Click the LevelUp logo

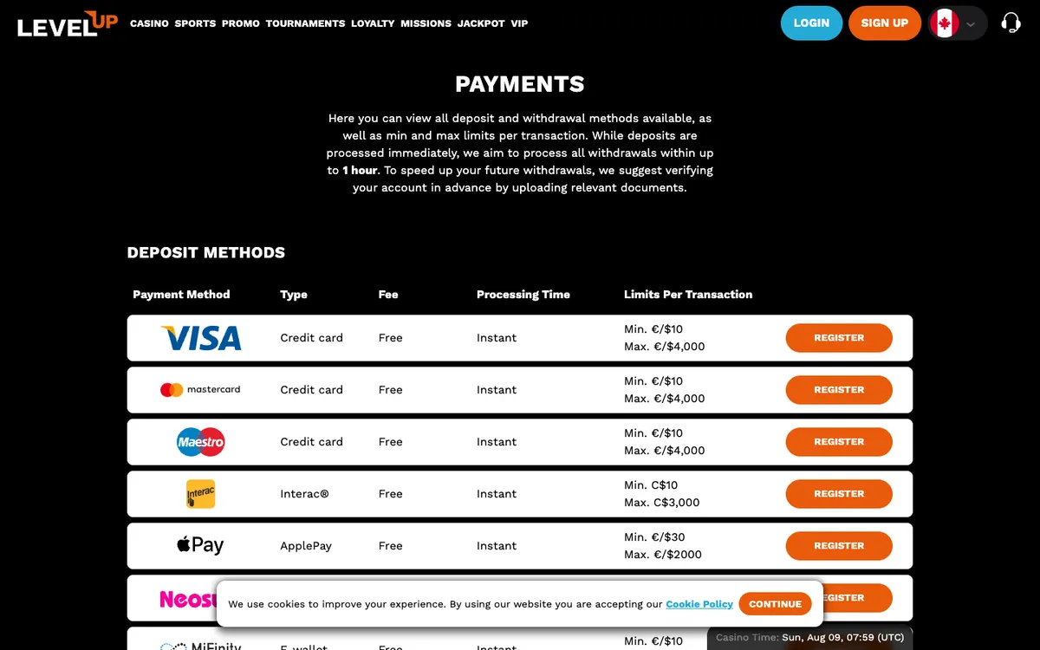67,23
